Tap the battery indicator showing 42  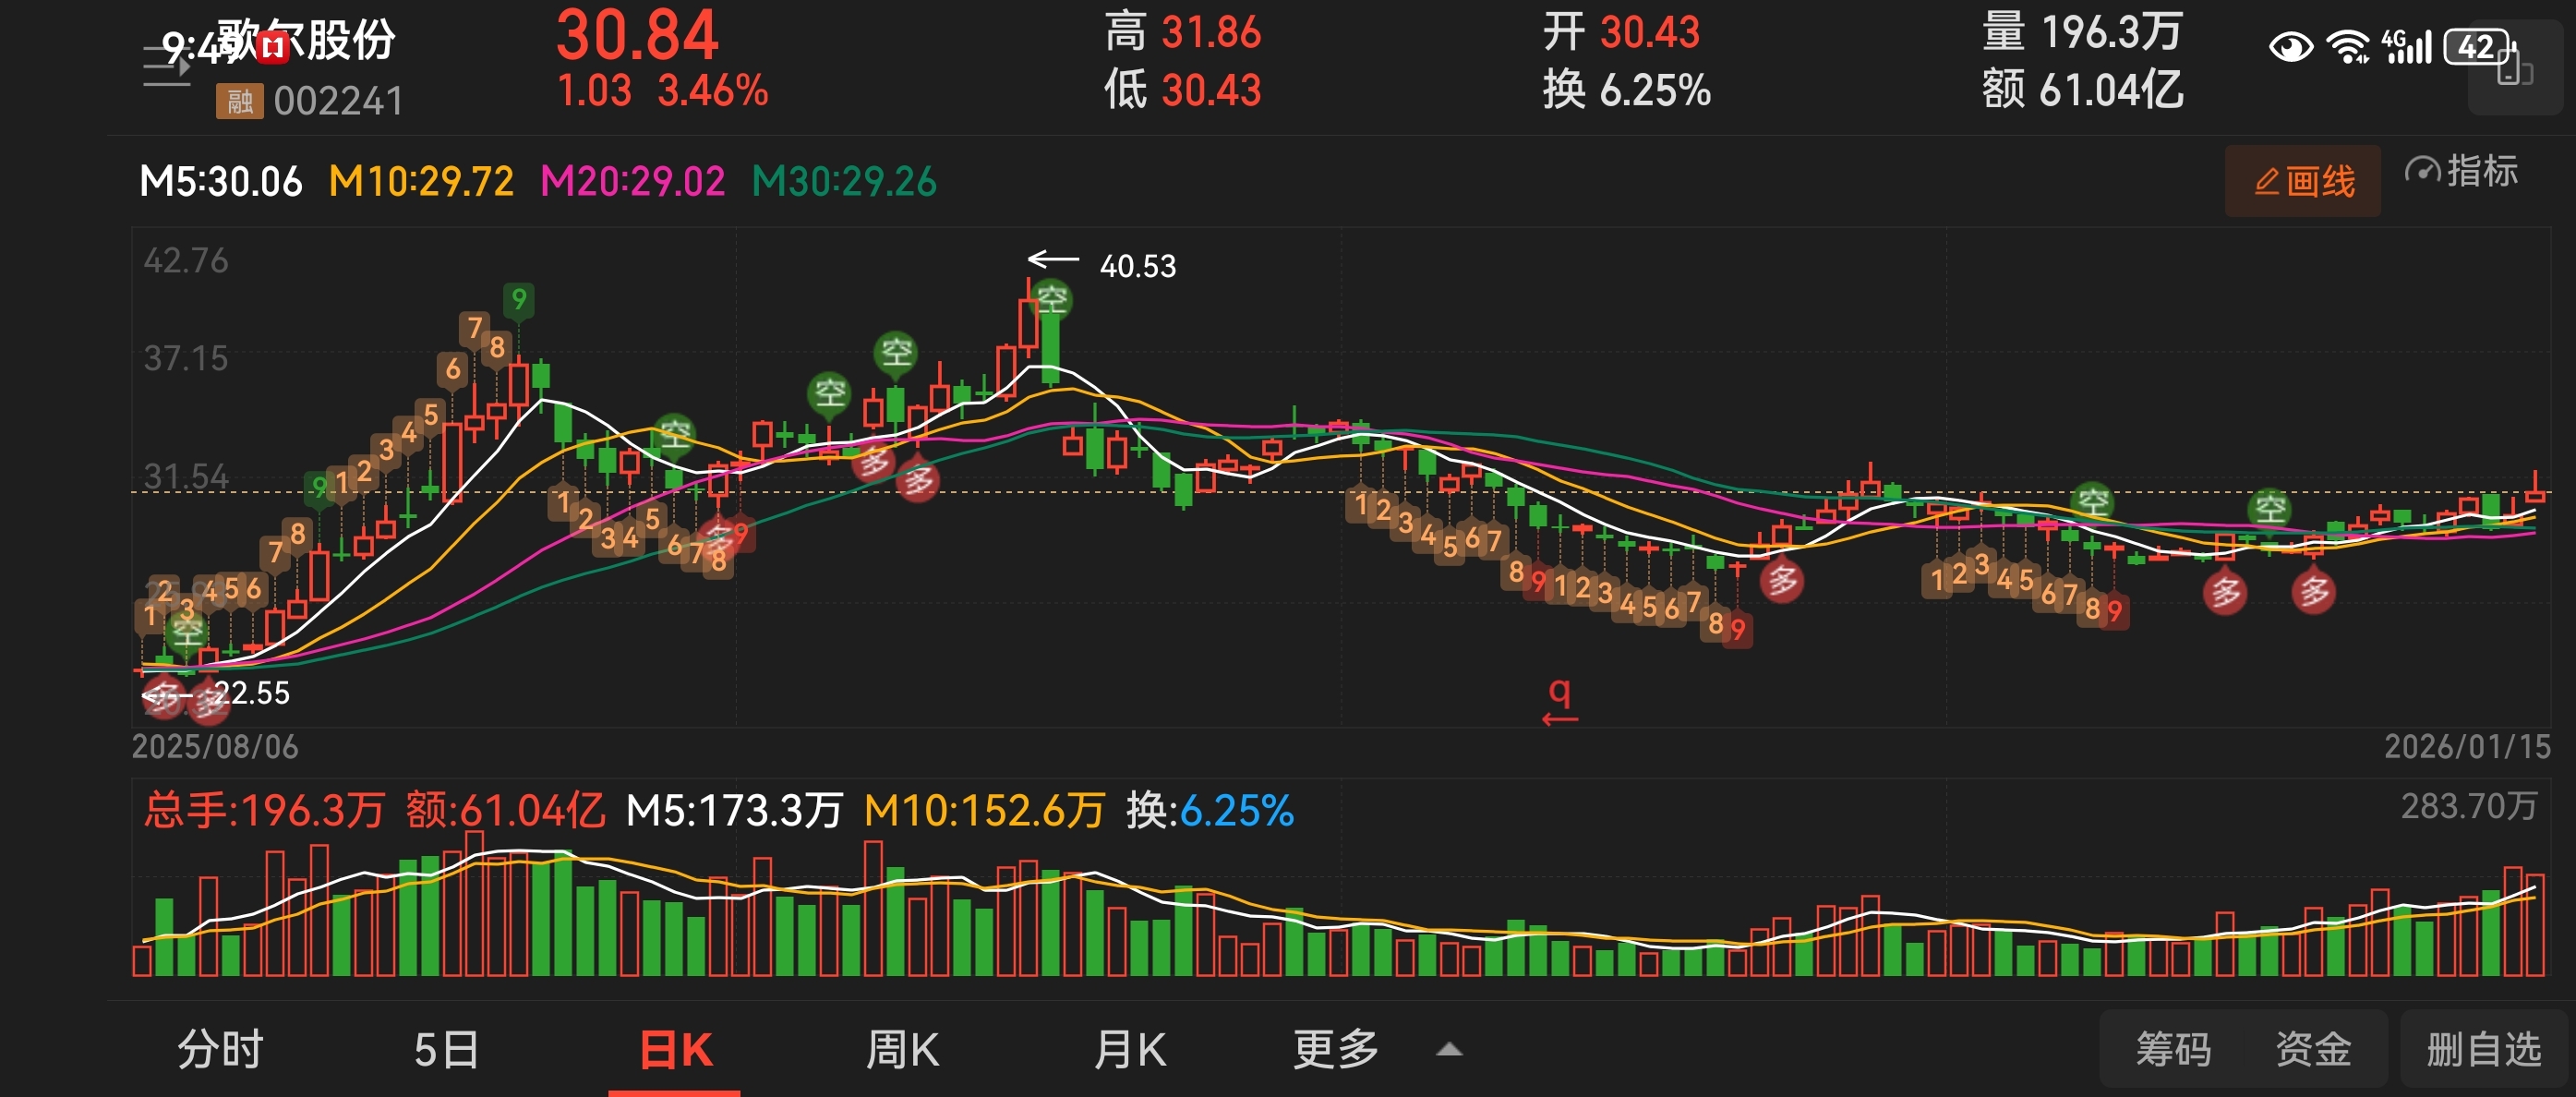pos(2477,47)
